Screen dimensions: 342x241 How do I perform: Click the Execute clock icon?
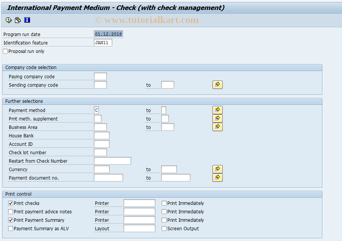(x=9, y=20)
